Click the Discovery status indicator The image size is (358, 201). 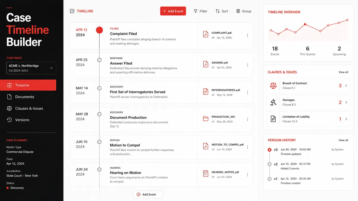coord(15,188)
